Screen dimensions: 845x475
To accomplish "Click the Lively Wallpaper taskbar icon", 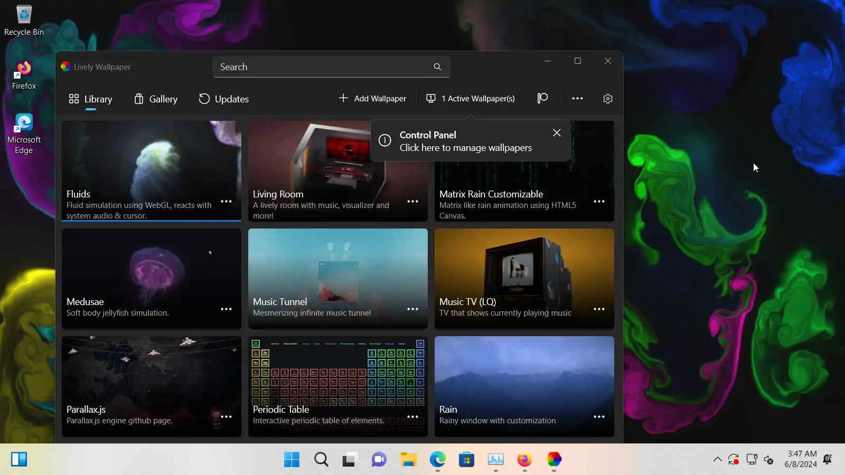I will point(554,459).
